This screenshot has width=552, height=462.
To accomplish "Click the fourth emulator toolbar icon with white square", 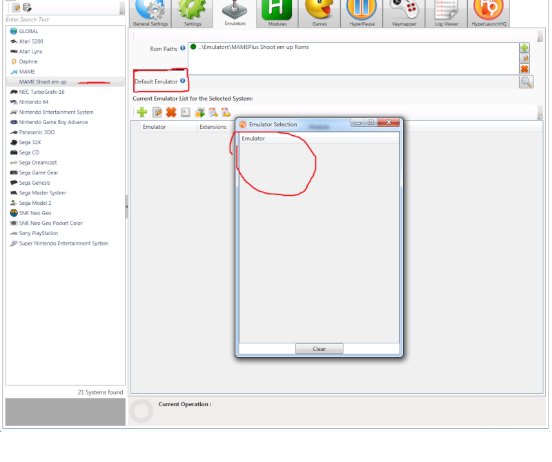I will coord(186,112).
